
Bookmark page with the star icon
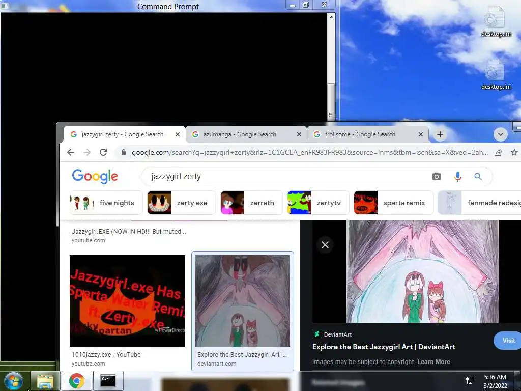click(514, 152)
